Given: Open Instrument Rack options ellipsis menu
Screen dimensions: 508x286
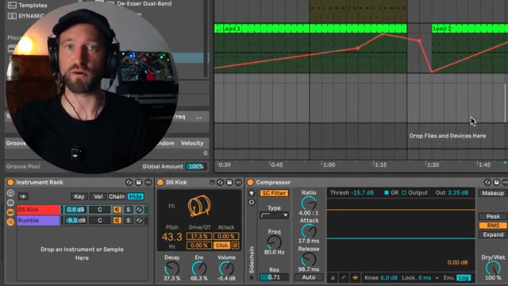Looking at the screenshot, I should 148,183.
